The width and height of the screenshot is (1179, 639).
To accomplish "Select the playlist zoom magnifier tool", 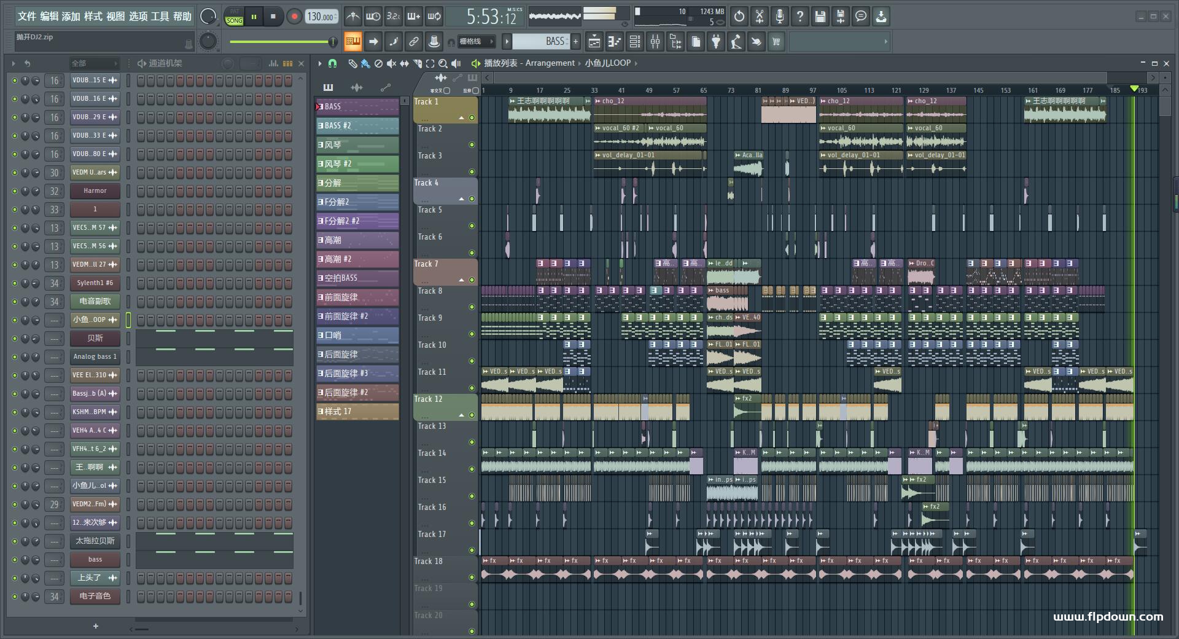I will pos(443,63).
